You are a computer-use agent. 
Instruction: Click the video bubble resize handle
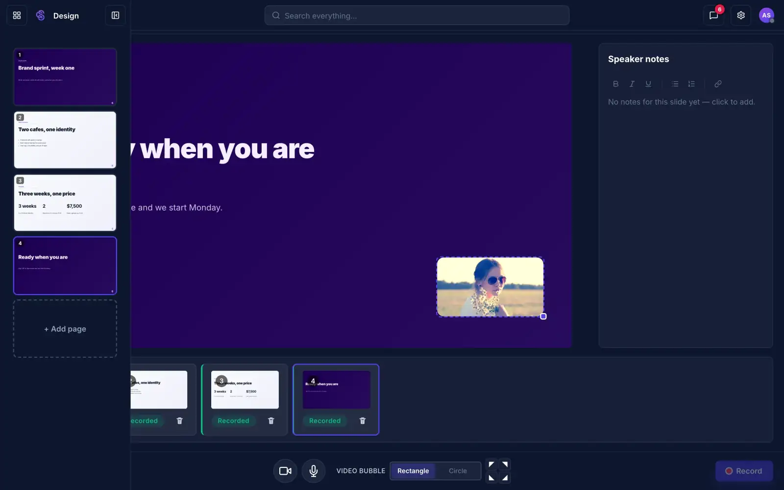(543, 317)
